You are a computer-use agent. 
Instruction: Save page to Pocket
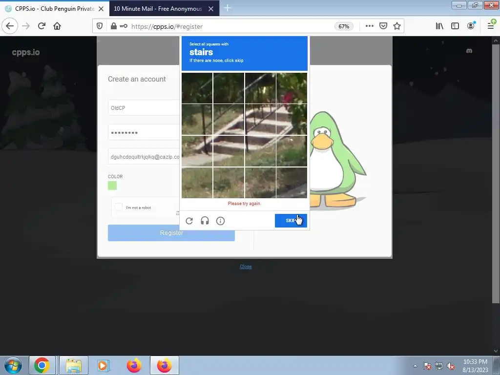click(x=383, y=26)
